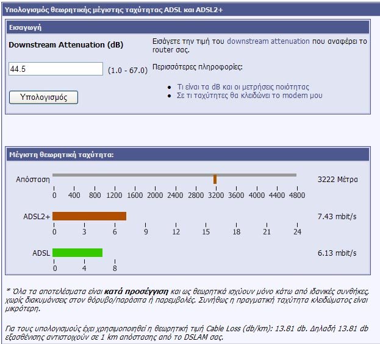Click the brown distance marker on Απόσταση bar

coord(215,179)
